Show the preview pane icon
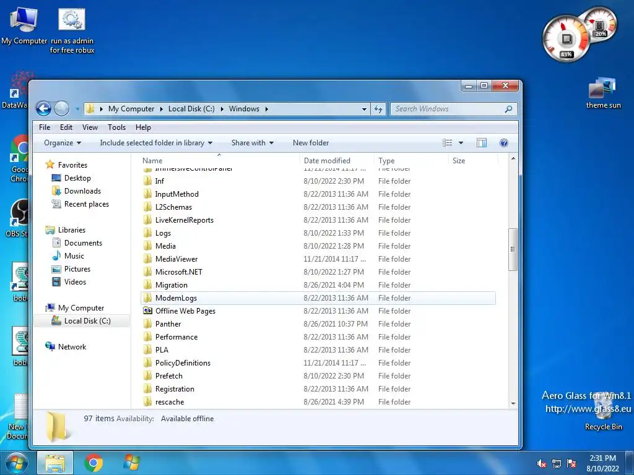Viewport: 634px width, 475px height. [482, 143]
